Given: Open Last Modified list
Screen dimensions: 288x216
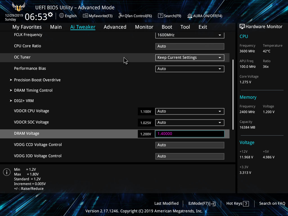Looking at the screenshot, I should click(x=166, y=203).
